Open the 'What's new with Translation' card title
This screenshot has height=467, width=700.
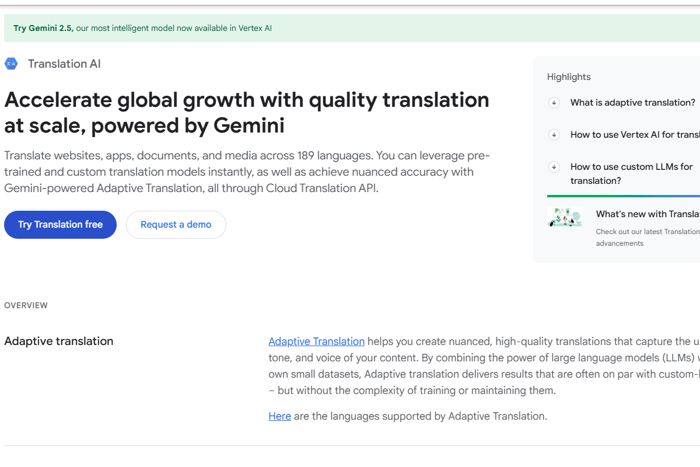(x=648, y=214)
